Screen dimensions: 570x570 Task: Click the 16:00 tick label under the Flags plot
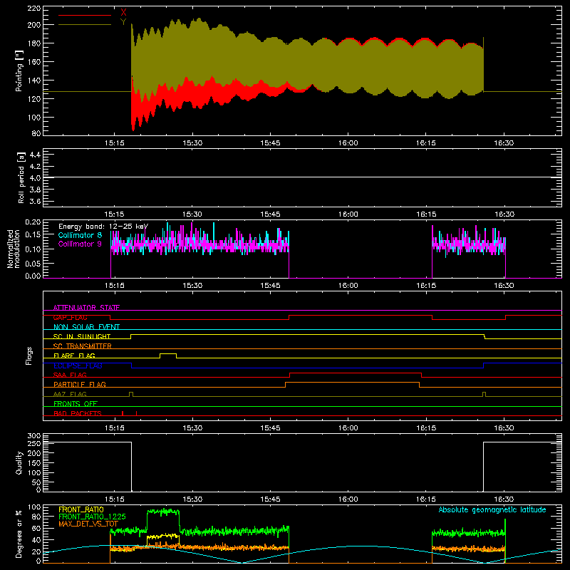pos(348,428)
